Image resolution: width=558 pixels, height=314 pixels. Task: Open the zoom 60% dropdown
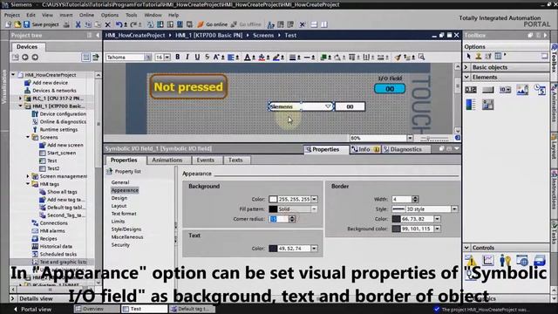[410, 138]
